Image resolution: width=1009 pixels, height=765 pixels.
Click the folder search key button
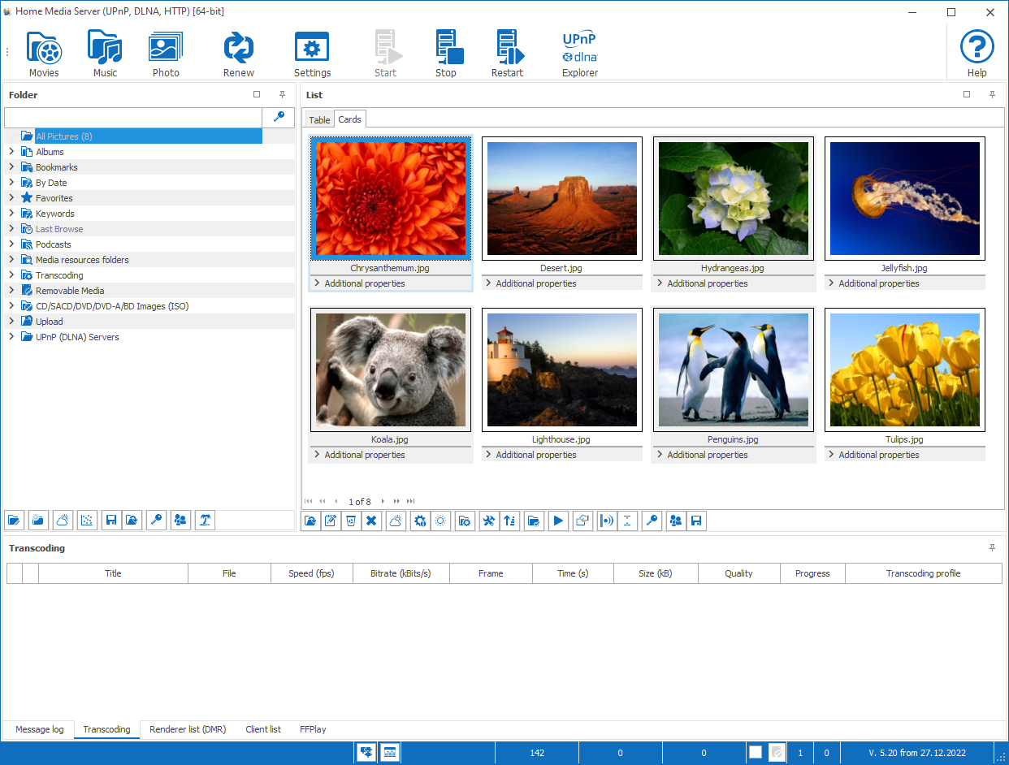[x=279, y=117]
